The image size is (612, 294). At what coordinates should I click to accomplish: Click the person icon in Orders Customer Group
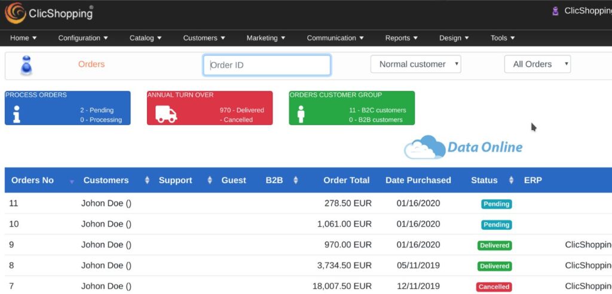[301, 114]
